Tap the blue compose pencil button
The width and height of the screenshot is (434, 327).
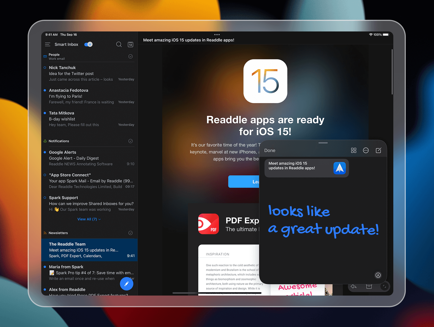coord(126,284)
